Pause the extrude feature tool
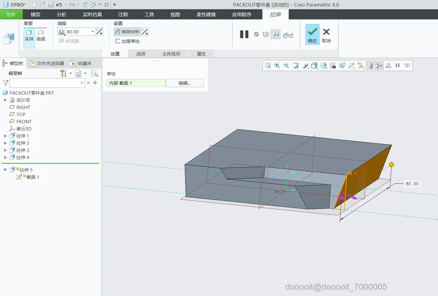438x296 pixels. (x=244, y=35)
